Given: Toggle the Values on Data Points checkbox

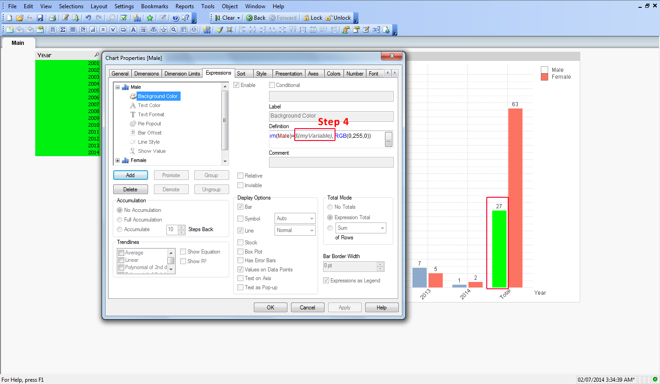Looking at the screenshot, I should (x=241, y=270).
